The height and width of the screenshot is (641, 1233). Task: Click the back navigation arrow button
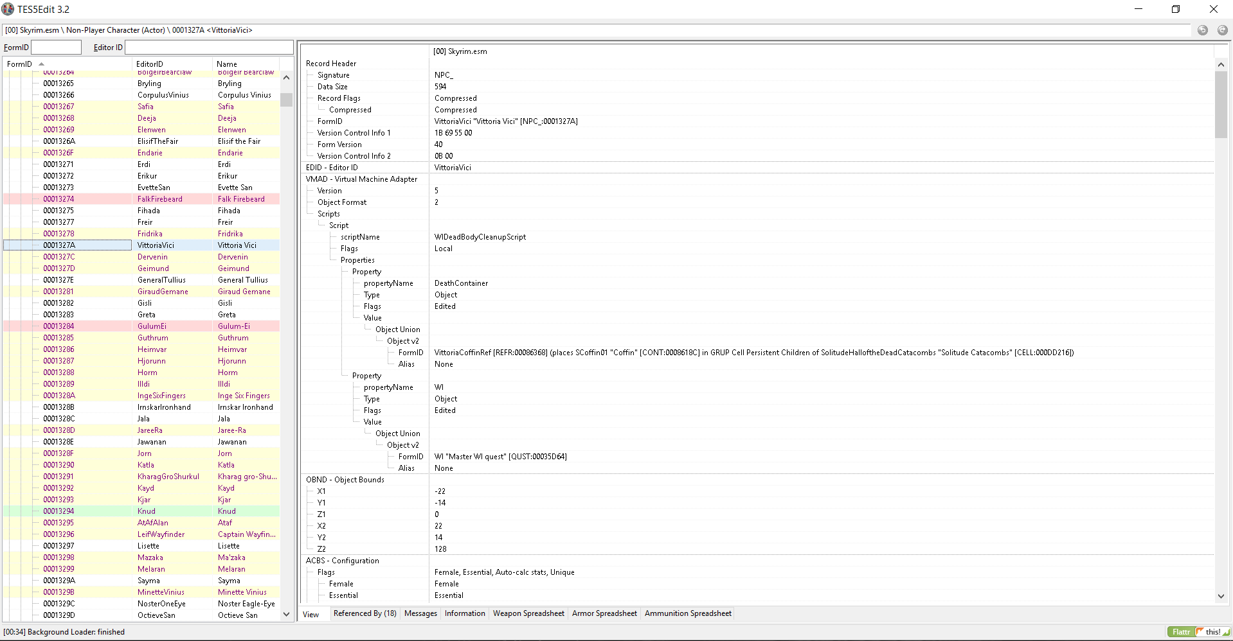click(1202, 30)
